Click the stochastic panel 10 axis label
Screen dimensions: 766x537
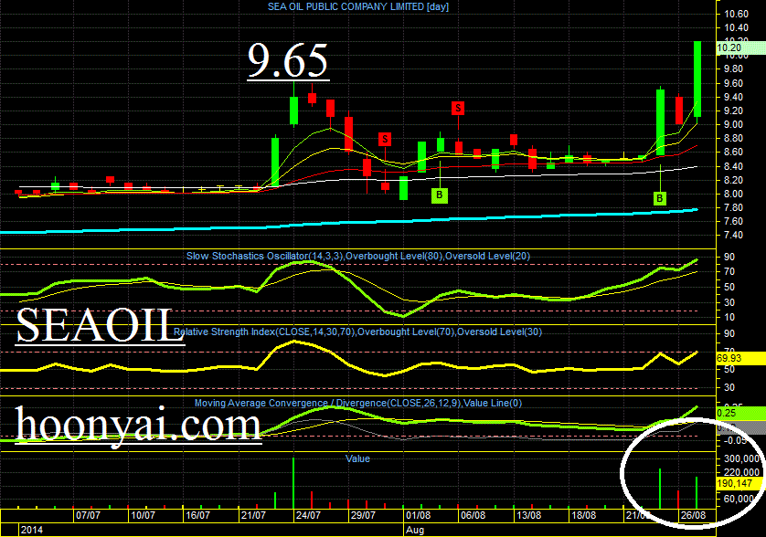(x=729, y=317)
